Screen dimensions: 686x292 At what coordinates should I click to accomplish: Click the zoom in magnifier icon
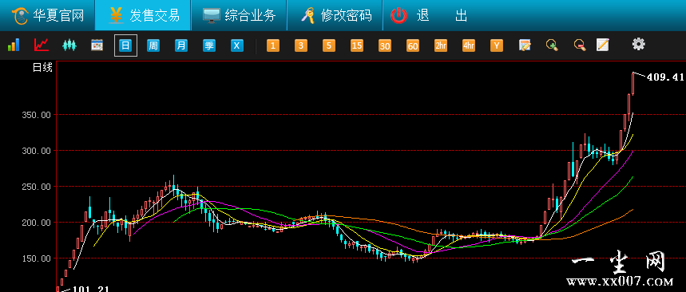click(552, 45)
